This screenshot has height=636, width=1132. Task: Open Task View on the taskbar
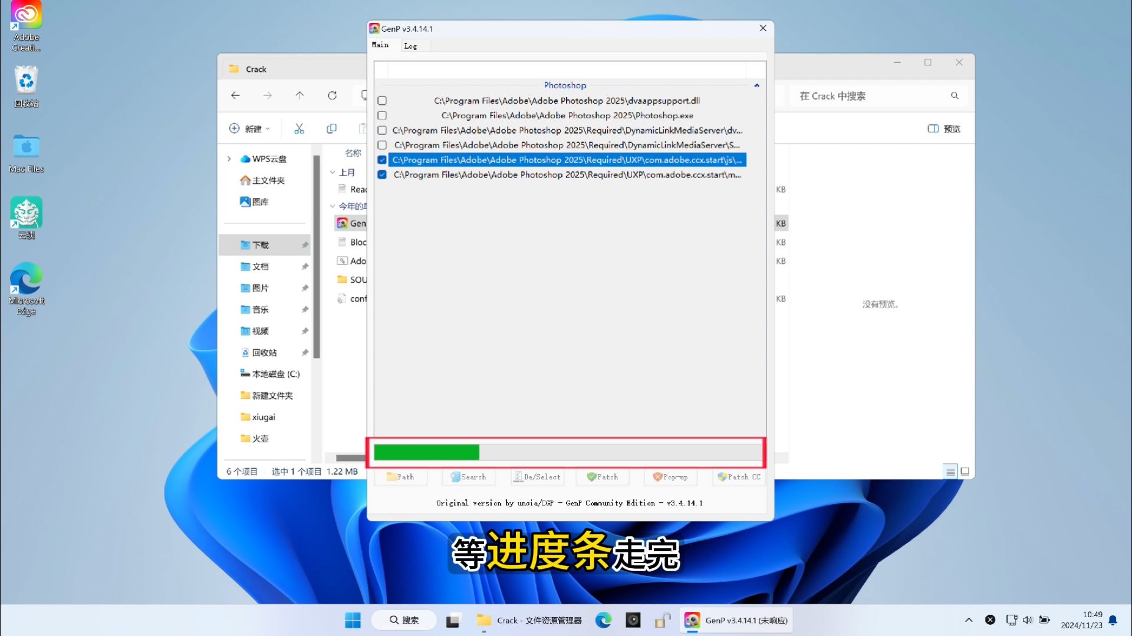pos(453,620)
